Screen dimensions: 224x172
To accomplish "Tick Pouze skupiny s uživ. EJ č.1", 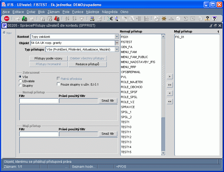I will coord(58,84).
